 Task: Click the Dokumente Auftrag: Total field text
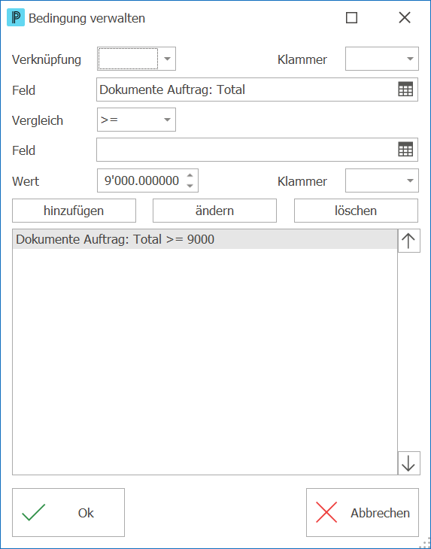172,89
